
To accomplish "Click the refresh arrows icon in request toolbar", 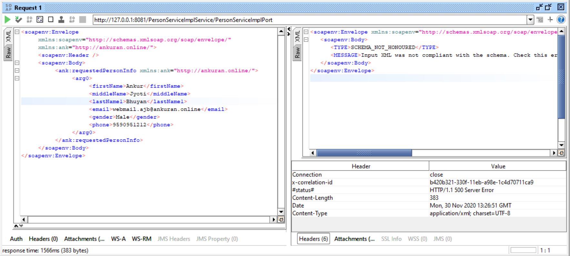I will 40,20.
